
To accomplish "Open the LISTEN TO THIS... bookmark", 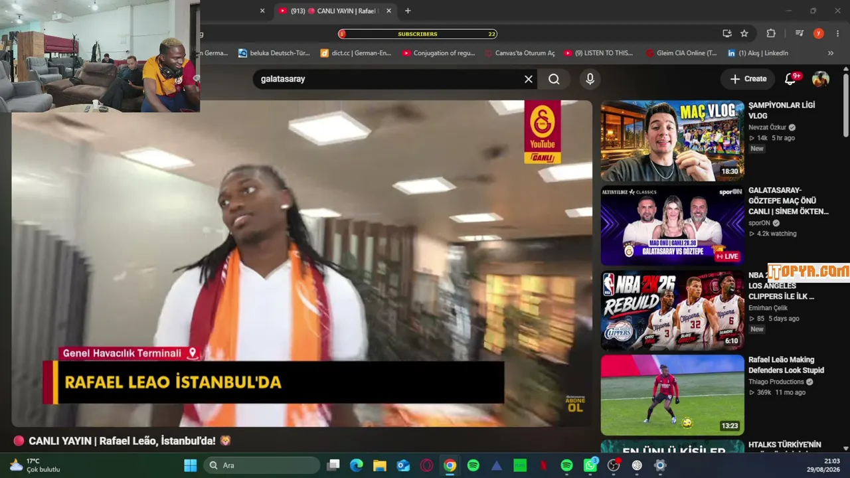I will [x=598, y=53].
